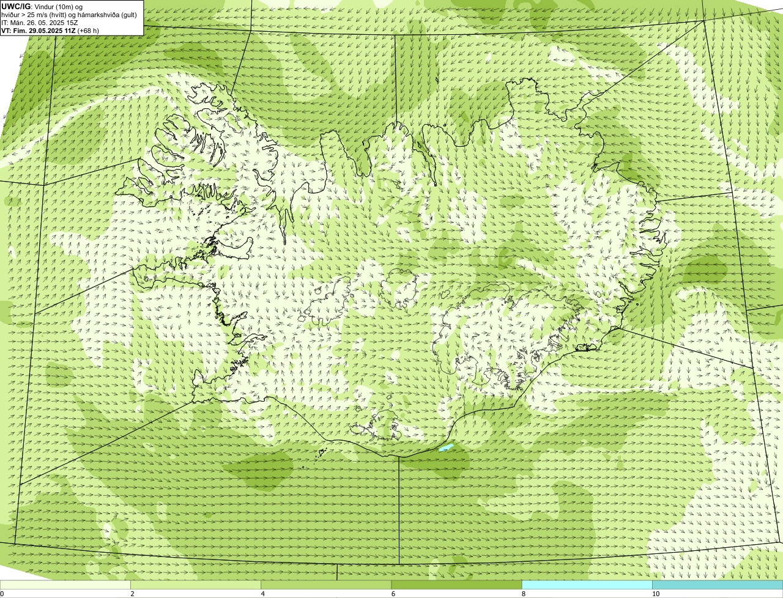Click the legend scale label '10'
Viewport: 783px width, 598px height.
[656, 594]
